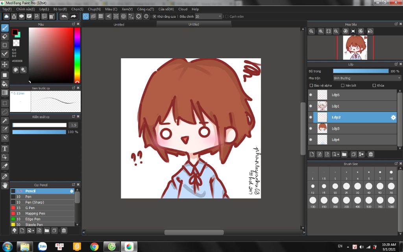The image size is (403, 252).
Task: Open the Lớp(L) menu
Action: pos(44,9)
